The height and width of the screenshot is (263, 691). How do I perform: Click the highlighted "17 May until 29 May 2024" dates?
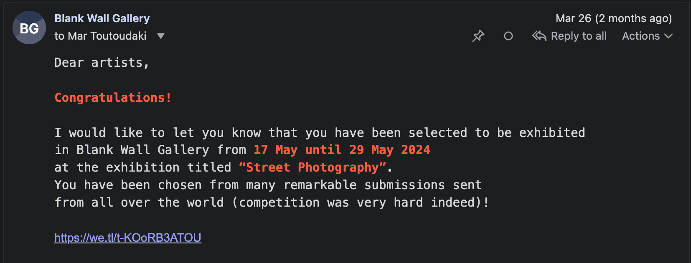click(342, 150)
